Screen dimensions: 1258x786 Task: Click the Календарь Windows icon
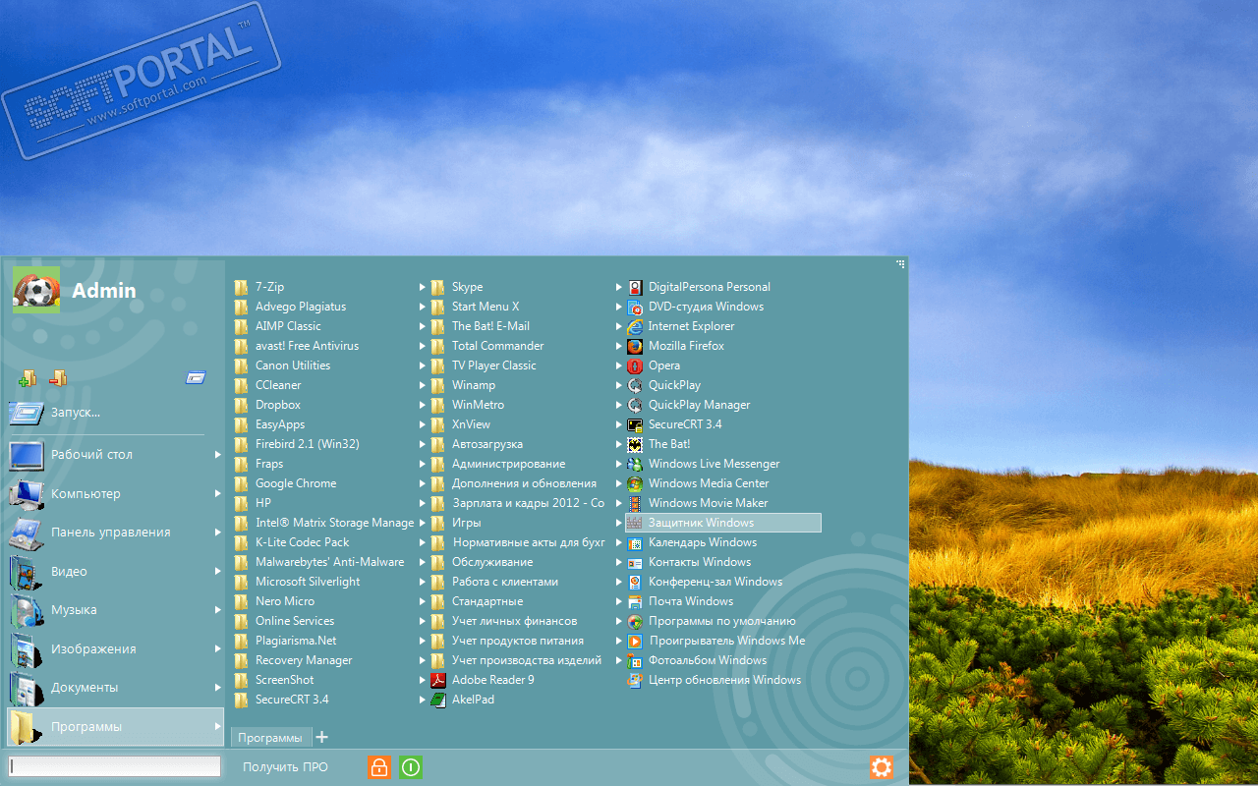coord(635,542)
